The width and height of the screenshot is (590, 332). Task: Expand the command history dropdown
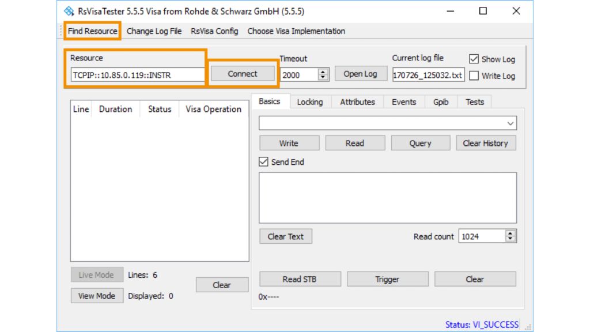tap(510, 123)
